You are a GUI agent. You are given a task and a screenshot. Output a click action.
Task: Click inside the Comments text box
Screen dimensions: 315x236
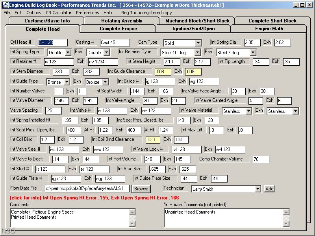pos(70,218)
